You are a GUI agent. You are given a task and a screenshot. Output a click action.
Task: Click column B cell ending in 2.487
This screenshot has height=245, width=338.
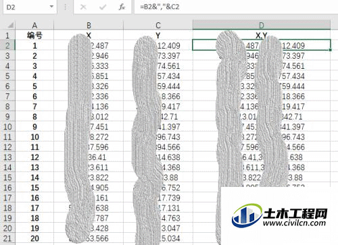[89, 45]
